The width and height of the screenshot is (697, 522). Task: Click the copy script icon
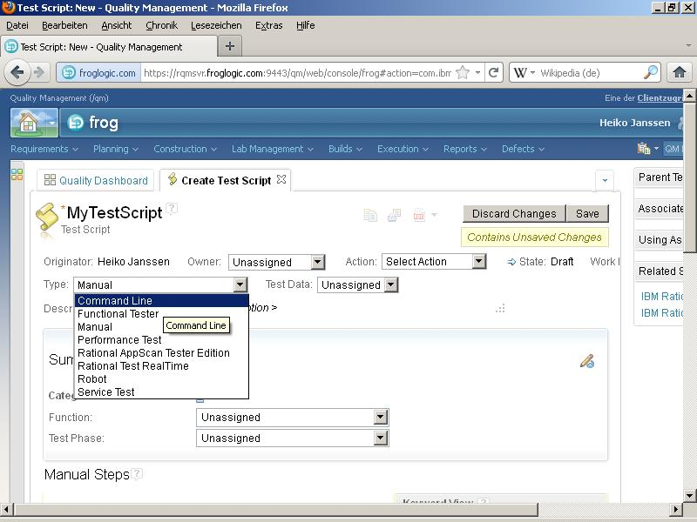pos(370,215)
